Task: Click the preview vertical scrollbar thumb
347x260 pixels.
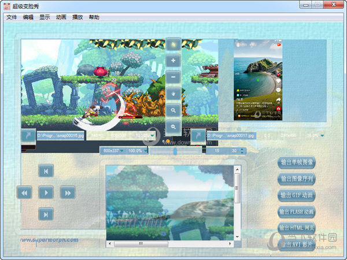Action: 237,188
